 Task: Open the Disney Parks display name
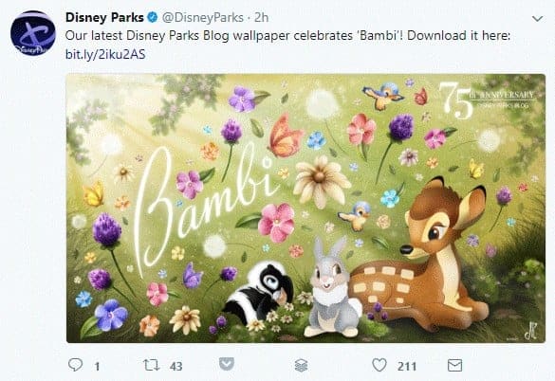[104, 17]
